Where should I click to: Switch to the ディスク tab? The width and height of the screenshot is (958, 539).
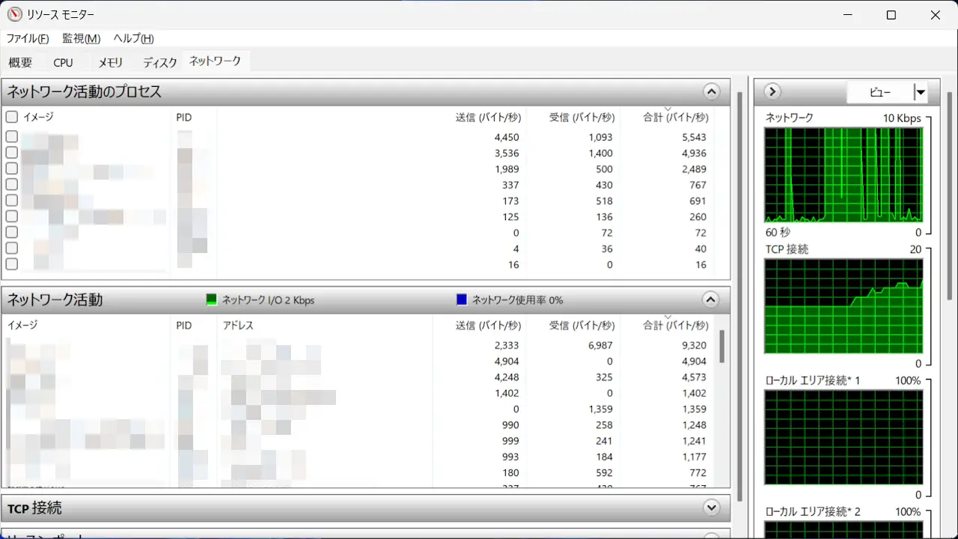(x=160, y=63)
